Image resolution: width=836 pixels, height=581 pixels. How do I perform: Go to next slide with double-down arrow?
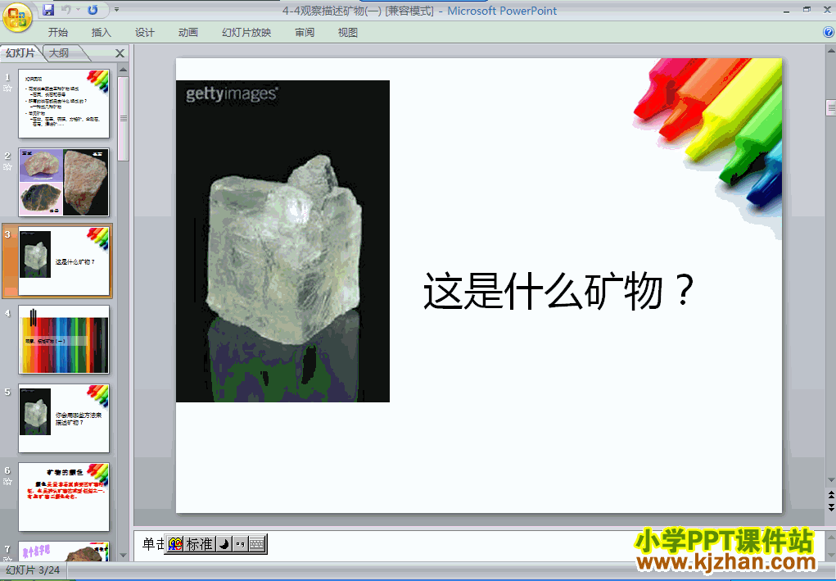tap(830, 507)
